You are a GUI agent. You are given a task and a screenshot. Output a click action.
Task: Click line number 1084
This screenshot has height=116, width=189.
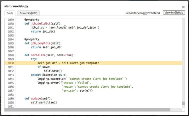[x=11, y=79]
